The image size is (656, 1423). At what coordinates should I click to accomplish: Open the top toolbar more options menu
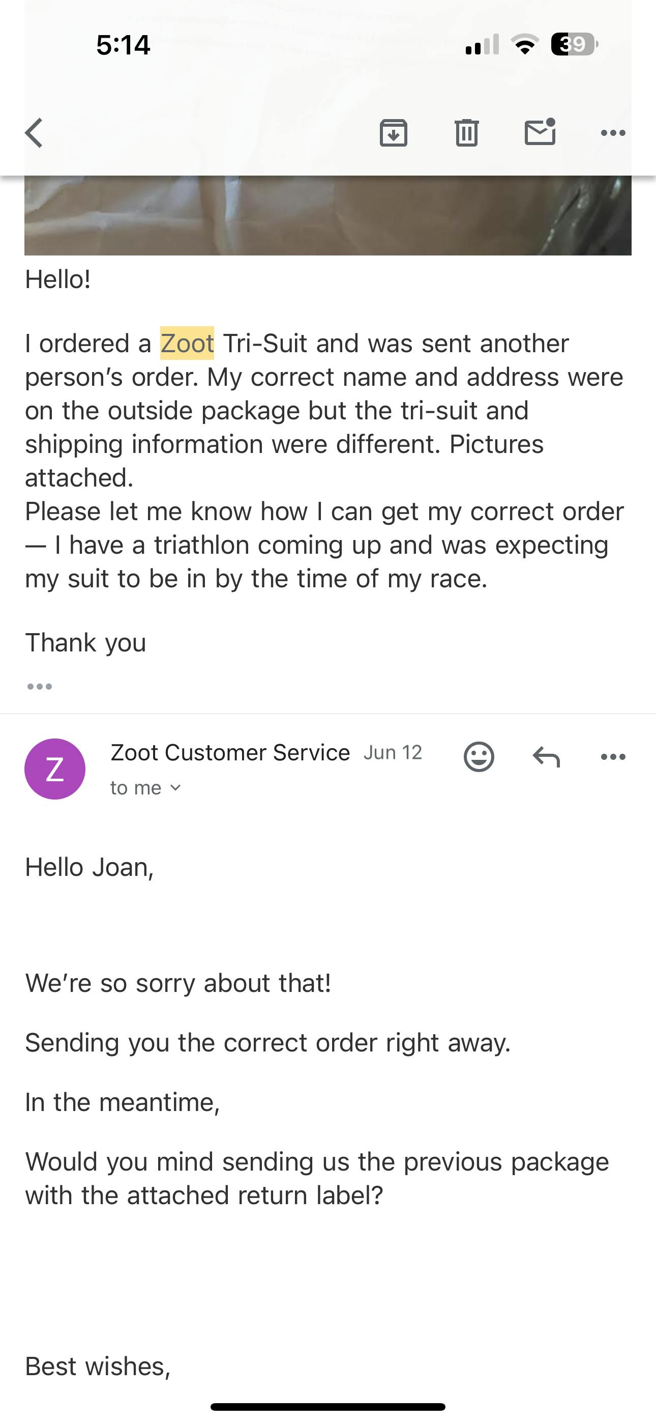[613, 133]
